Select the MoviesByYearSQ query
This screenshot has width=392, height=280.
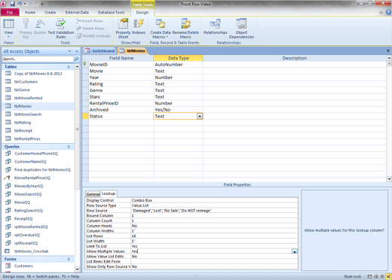(29, 186)
